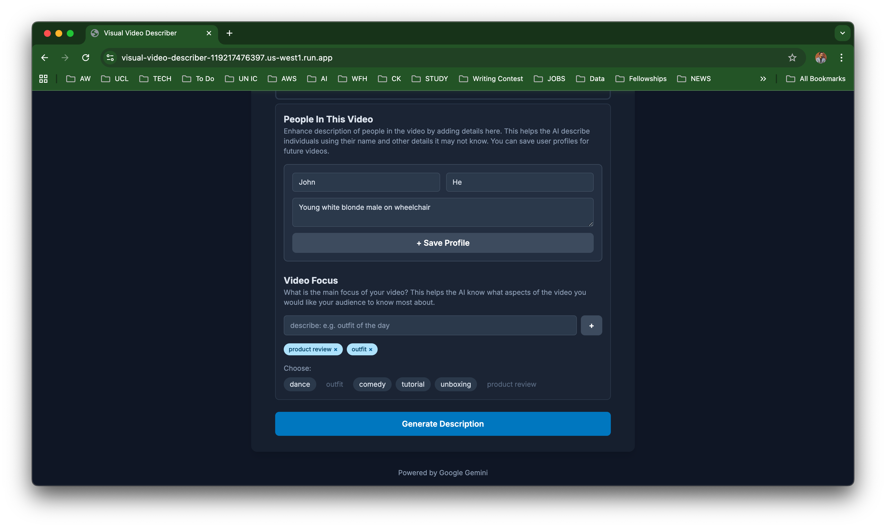This screenshot has height=528, width=886.
Task: Open the apps grid icon in bookmarks bar
Action: (x=43, y=79)
